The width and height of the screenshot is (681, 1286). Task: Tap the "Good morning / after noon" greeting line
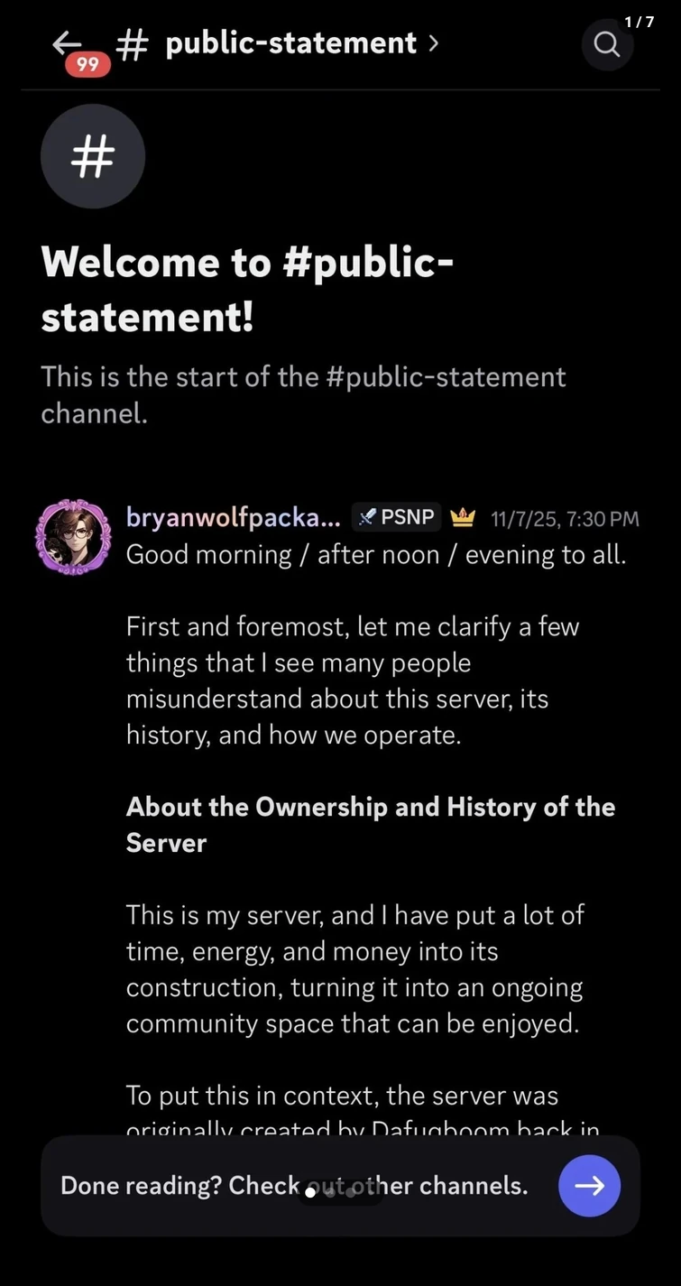click(375, 554)
